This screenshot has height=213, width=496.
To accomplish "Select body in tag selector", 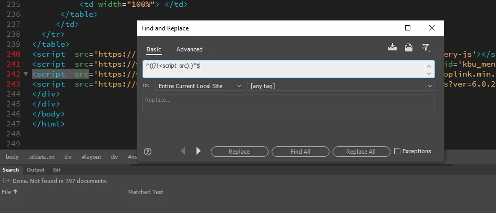I will (12, 157).
